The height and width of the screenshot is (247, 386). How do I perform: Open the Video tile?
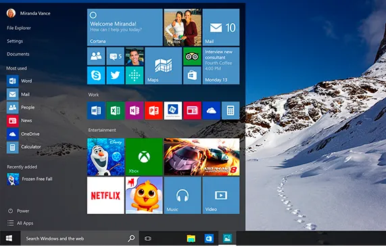click(x=221, y=196)
